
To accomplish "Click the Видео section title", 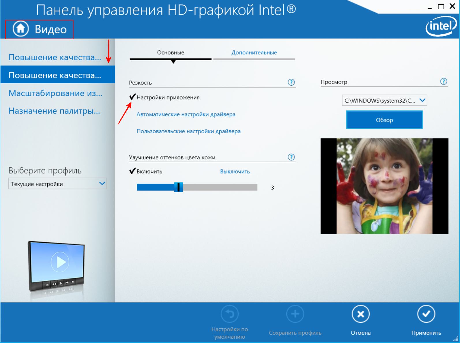I will coord(51,29).
